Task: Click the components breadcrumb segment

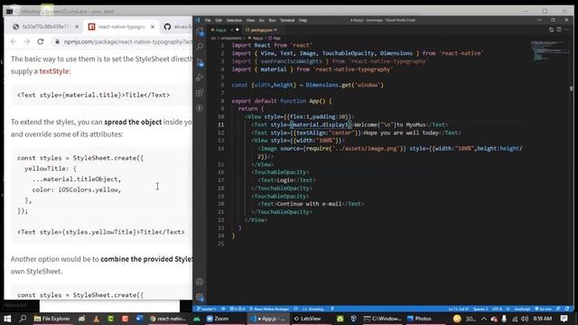Action: pyautogui.click(x=231, y=38)
